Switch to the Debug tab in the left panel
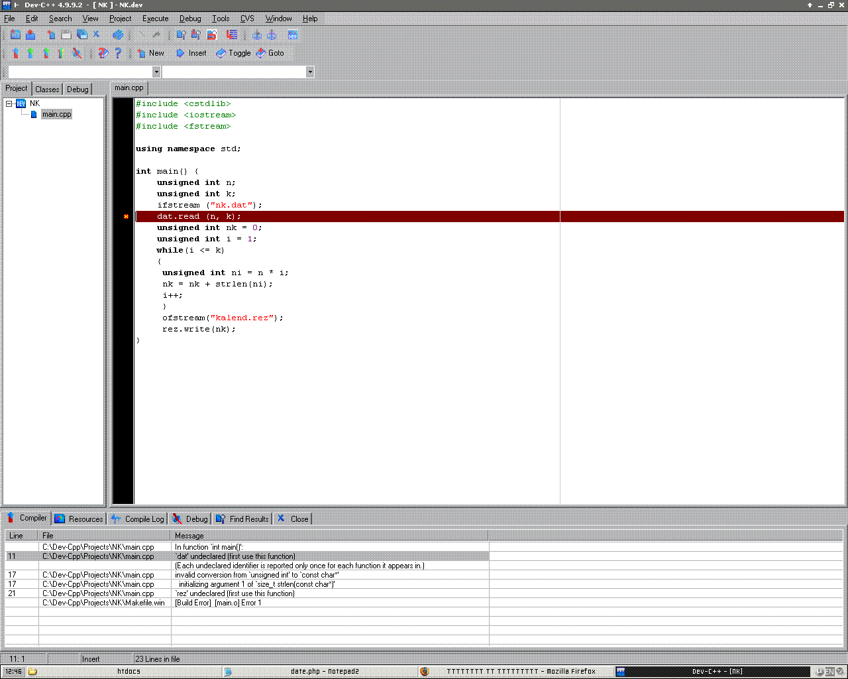Image resolution: width=848 pixels, height=679 pixels. tap(78, 89)
